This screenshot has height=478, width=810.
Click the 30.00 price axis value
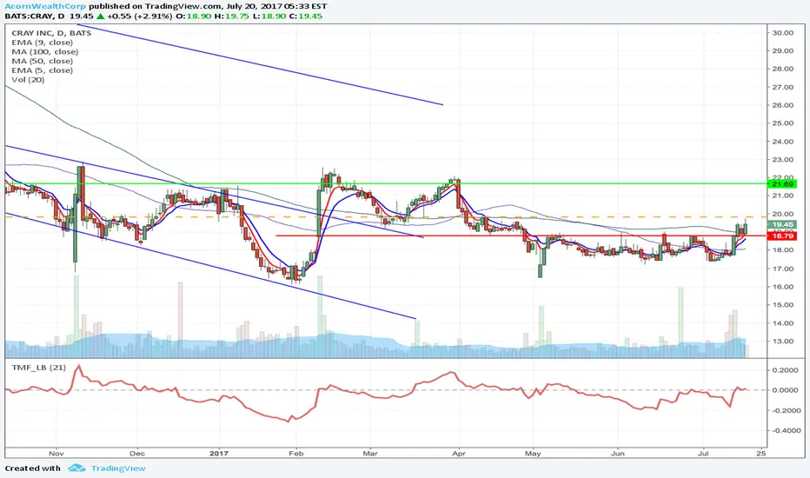pos(782,32)
